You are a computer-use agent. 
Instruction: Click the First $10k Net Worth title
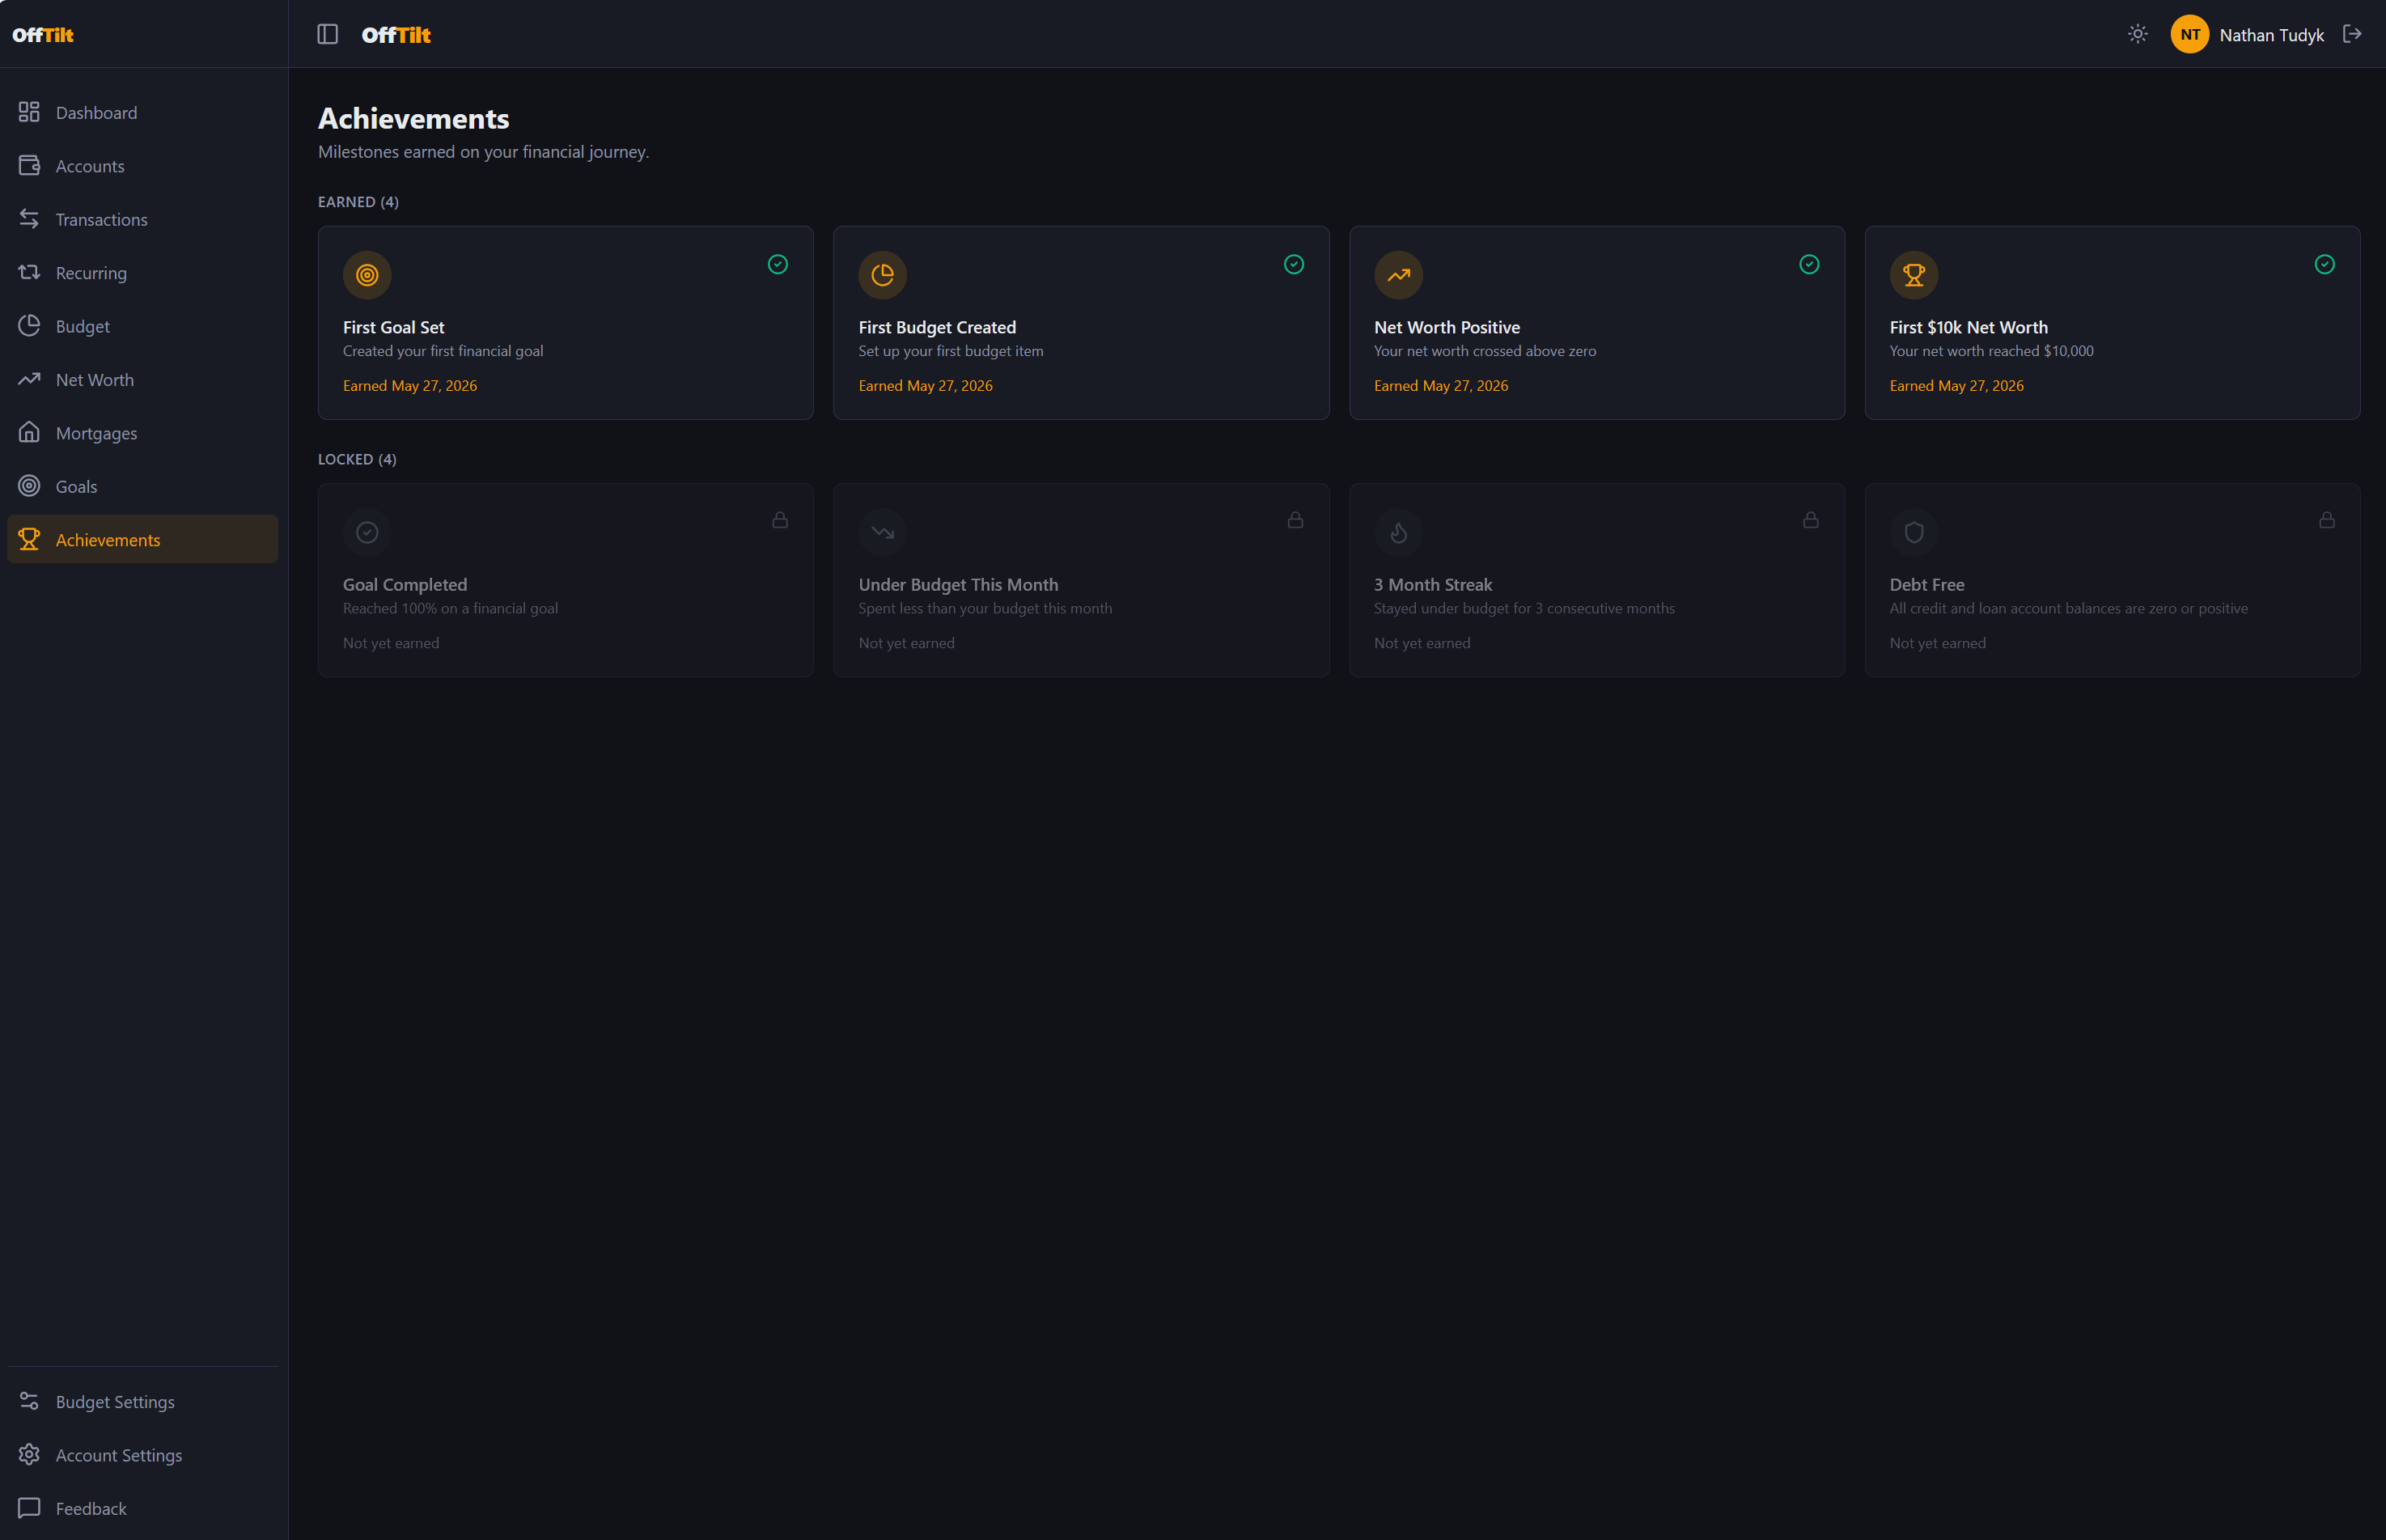tap(1969, 327)
